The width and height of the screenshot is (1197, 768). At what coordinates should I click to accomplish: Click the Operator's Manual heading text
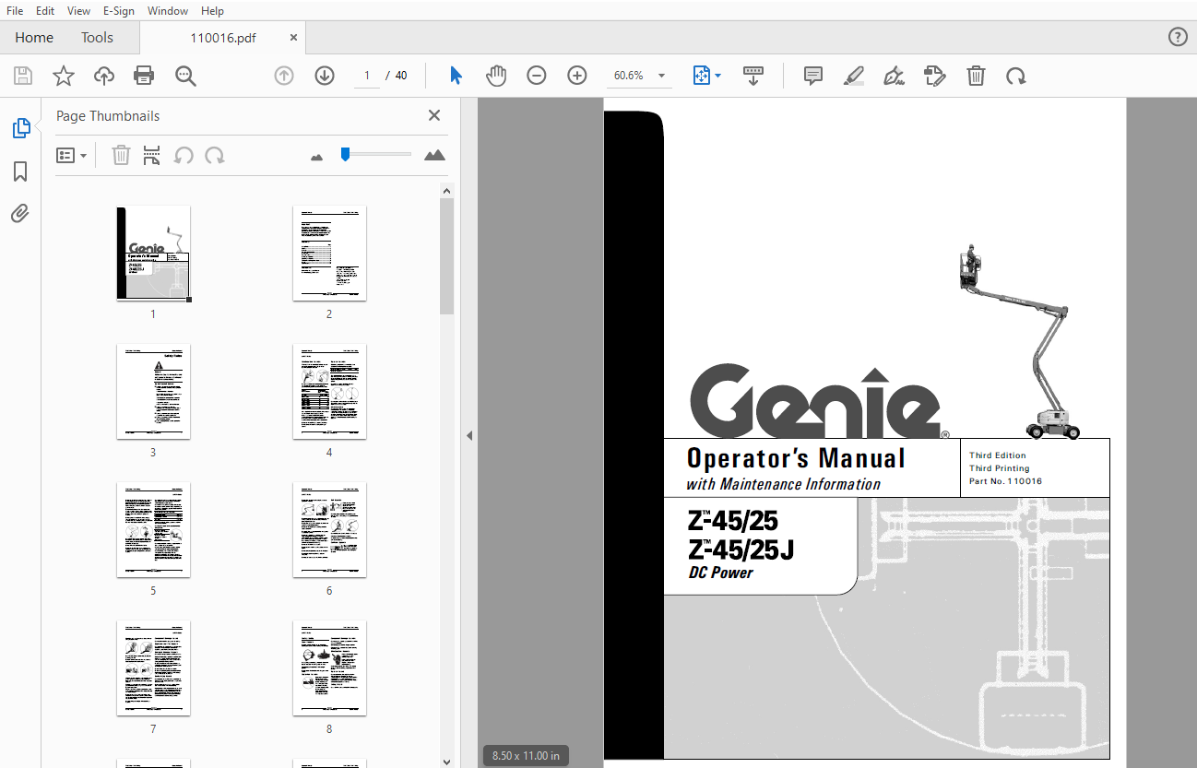tap(796, 458)
